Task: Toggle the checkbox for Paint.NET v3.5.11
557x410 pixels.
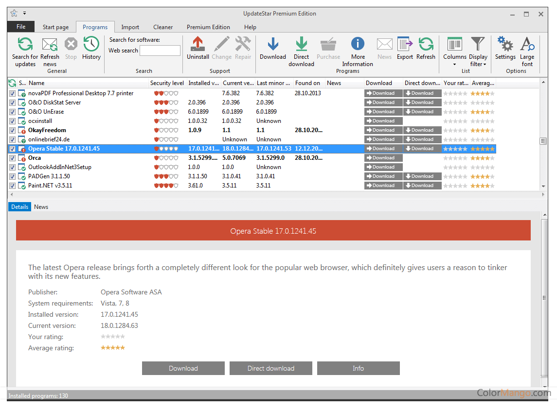Action: (12, 186)
